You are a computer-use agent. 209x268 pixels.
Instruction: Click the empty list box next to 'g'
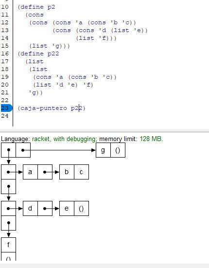pyautogui.click(x=118, y=150)
